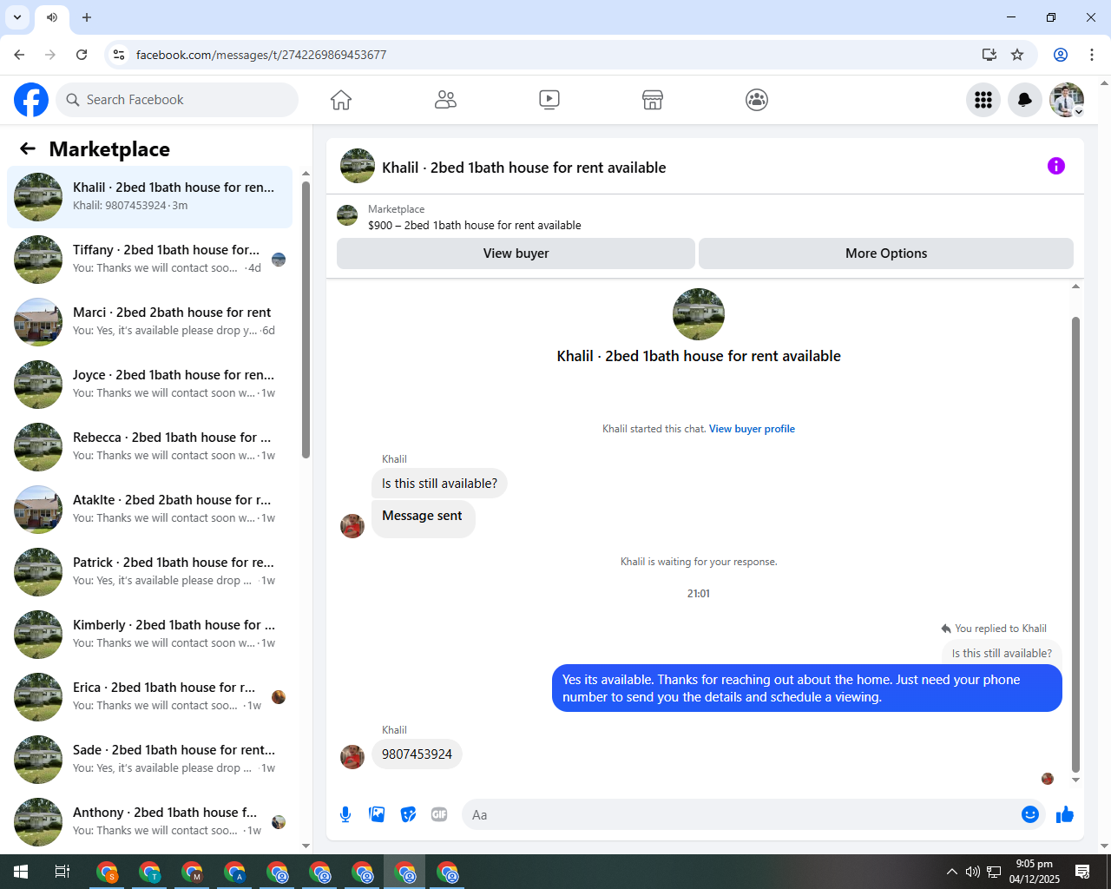Image resolution: width=1111 pixels, height=889 pixels.
Task: Open Ataklte 2bed 2bath conversation
Action: point(149,510)
